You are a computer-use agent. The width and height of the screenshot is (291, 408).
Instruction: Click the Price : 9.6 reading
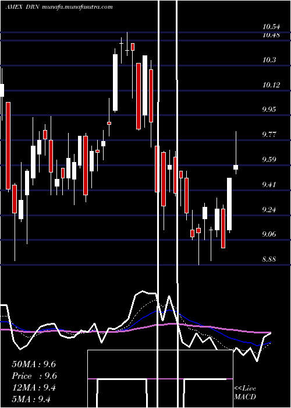click(34, 376)
